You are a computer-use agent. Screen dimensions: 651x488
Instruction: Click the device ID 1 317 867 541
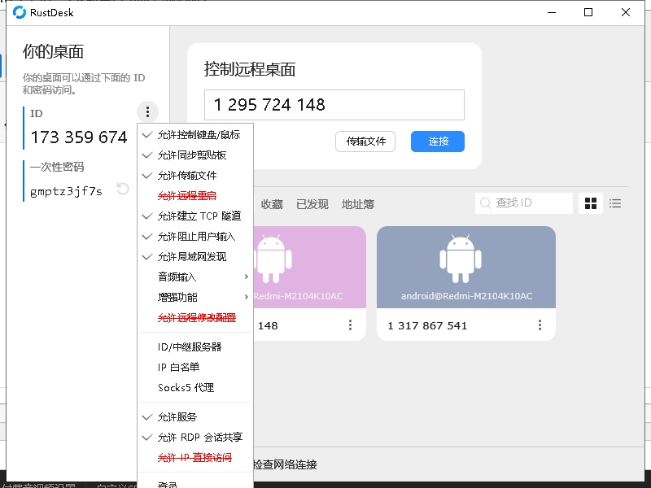point(427,326)
